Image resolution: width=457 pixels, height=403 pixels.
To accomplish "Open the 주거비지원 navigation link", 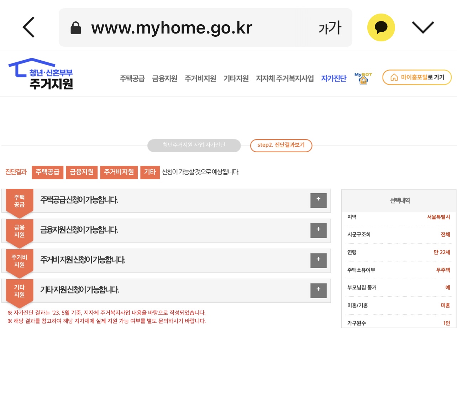I will [200, 78].
